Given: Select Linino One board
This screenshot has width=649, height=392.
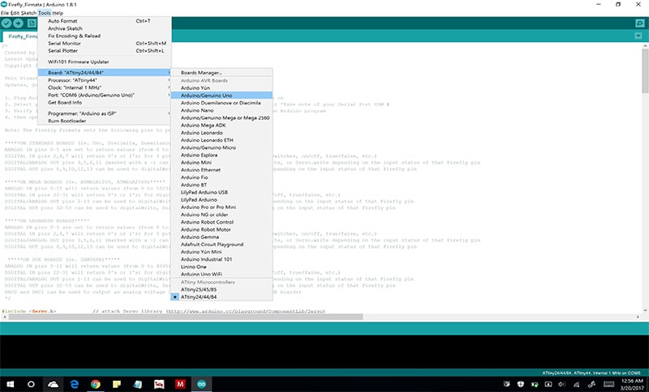Looking at the screenshot, I should [221, 266].
